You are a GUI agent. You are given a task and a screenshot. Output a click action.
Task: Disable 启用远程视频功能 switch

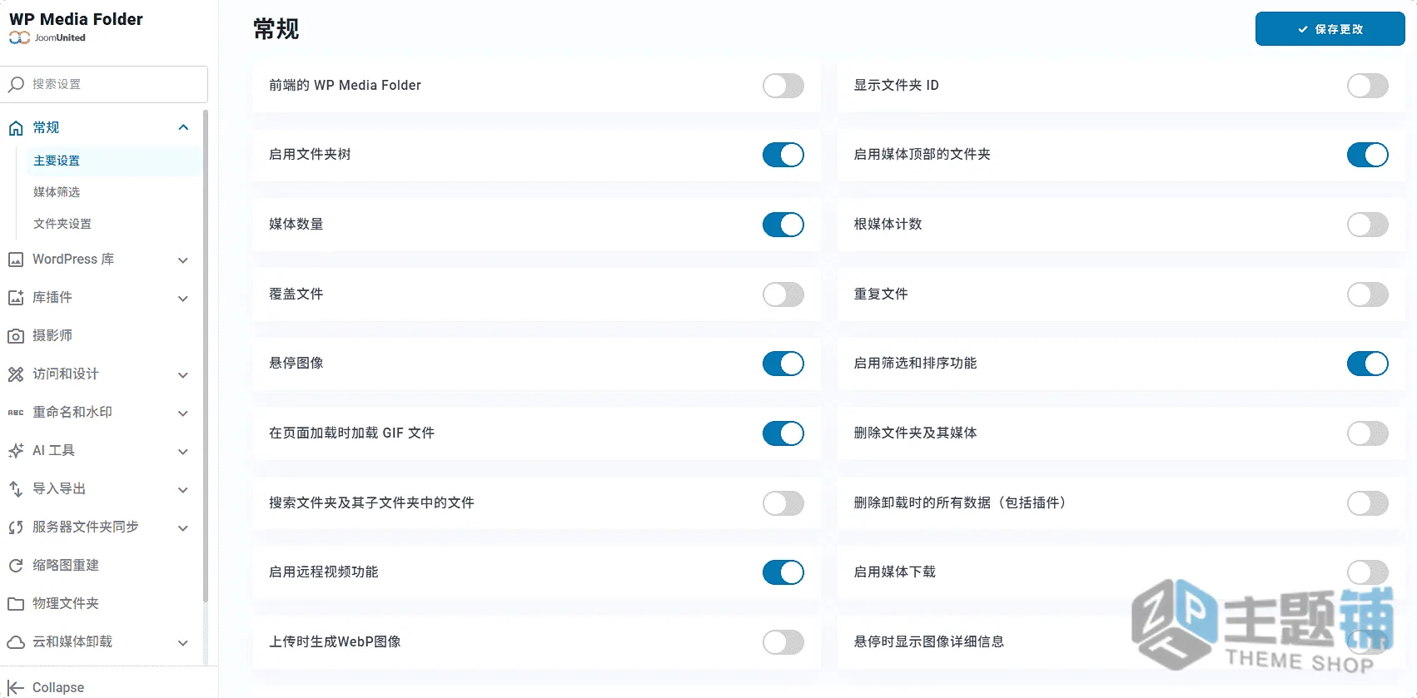[783, 572]
